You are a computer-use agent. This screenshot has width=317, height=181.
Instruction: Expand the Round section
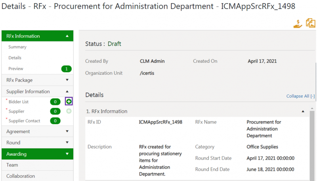pos(67,143)
